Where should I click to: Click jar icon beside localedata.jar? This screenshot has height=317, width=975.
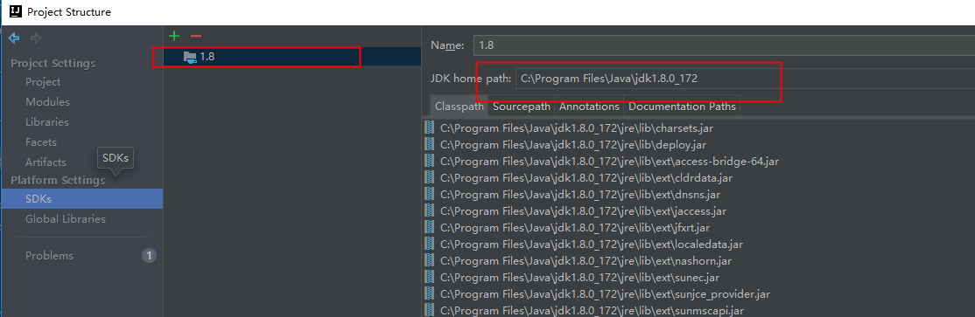(429, 244)
